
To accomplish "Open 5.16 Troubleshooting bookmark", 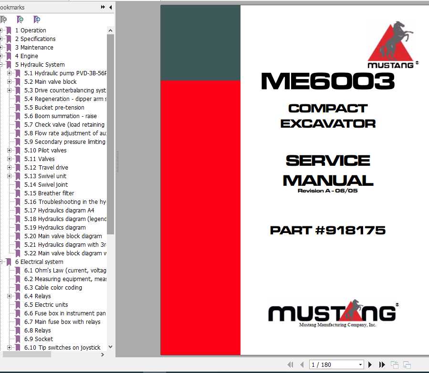I will click(65, 202).
